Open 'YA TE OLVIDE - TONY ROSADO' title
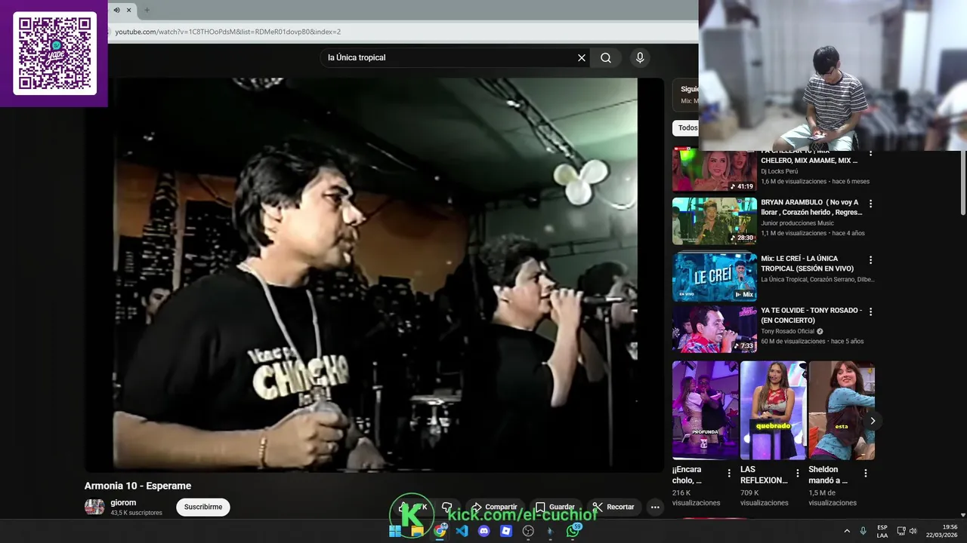 pyautogui.click(x=811, y=315)
